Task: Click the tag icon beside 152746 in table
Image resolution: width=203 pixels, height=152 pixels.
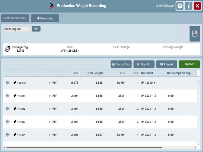Action: pyautogui.click(x=15, y=82)
